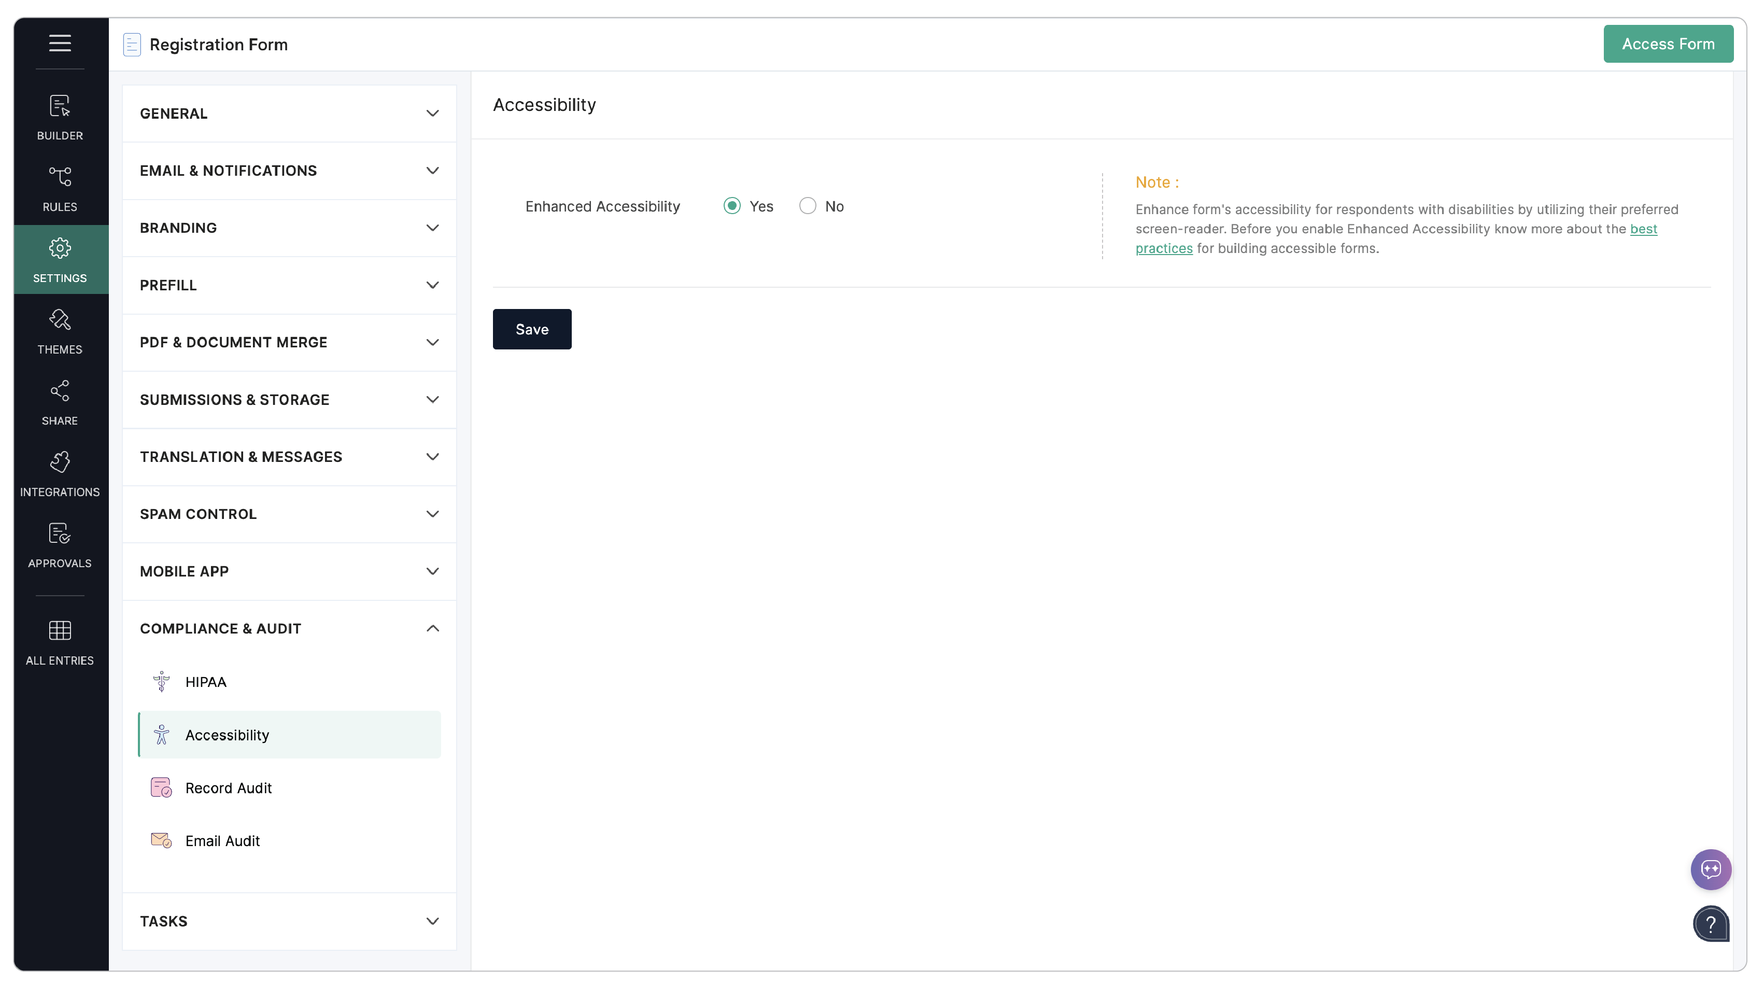1764x984 pixels.
Task: Open the purple chatbot assistant icon
Action: (x=1710, y=869)
